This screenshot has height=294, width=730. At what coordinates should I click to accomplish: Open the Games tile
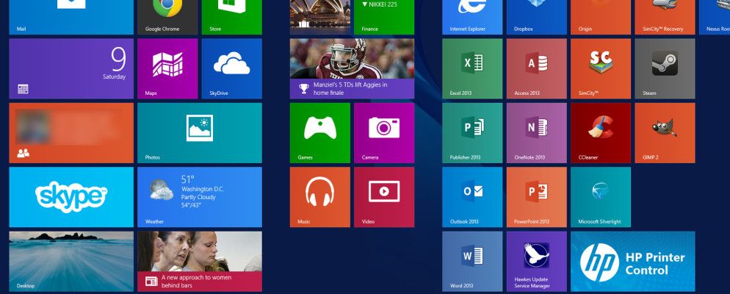320,133
